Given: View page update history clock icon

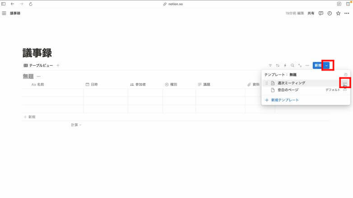Looking at the screenshot, I should coord(330,13).
